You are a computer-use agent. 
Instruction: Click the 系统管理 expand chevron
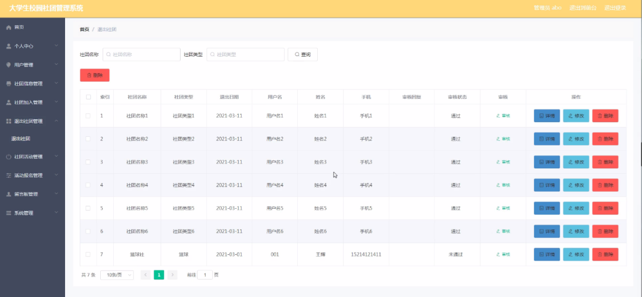pyautogui.click(x=56, y=213)
